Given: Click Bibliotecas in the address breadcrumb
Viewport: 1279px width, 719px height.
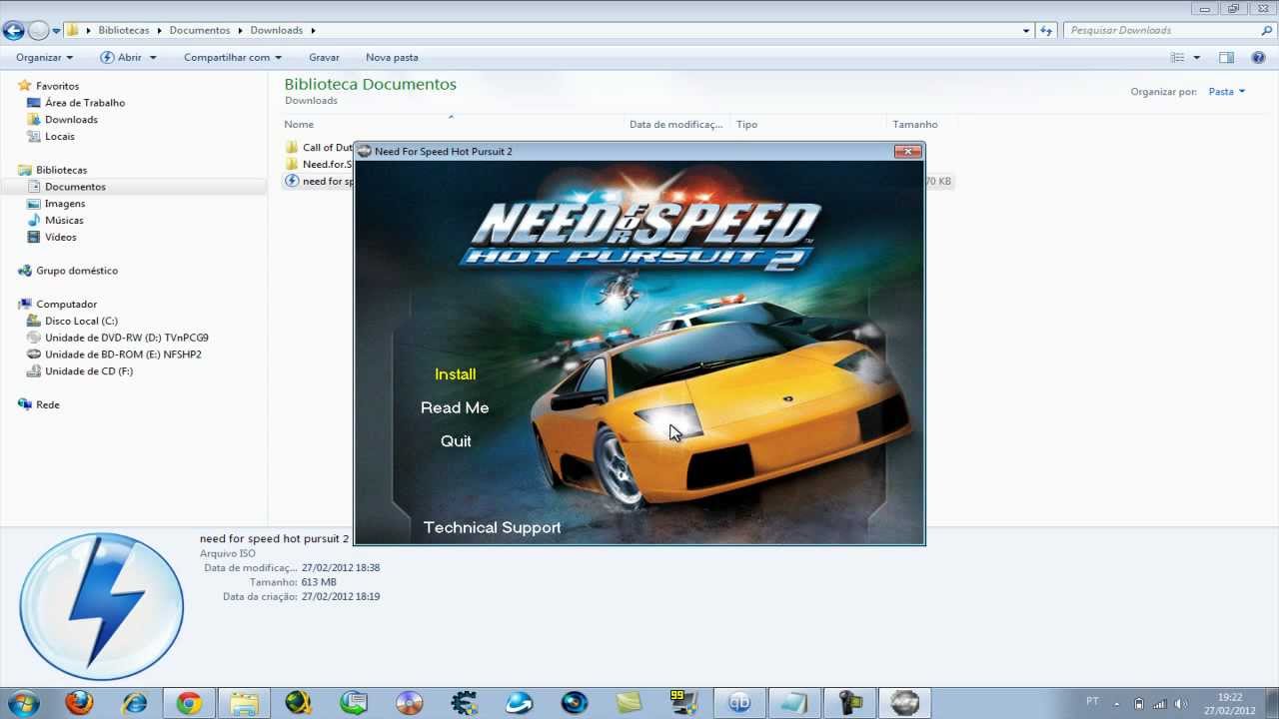Looking at the screenshot, I should [124, 31].
